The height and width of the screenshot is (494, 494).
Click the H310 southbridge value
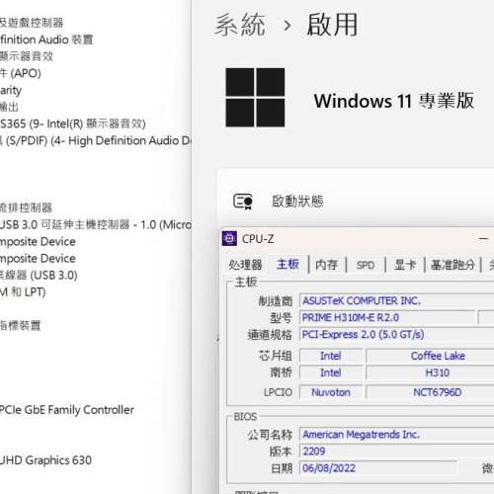[x=430, y=372]
